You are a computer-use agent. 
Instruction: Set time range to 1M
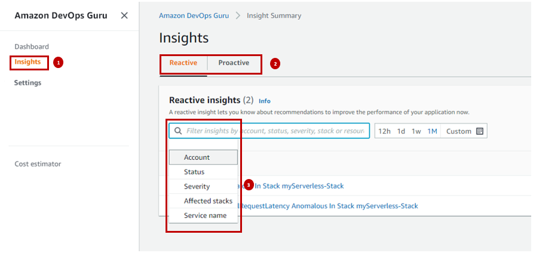tap(432, 131)
